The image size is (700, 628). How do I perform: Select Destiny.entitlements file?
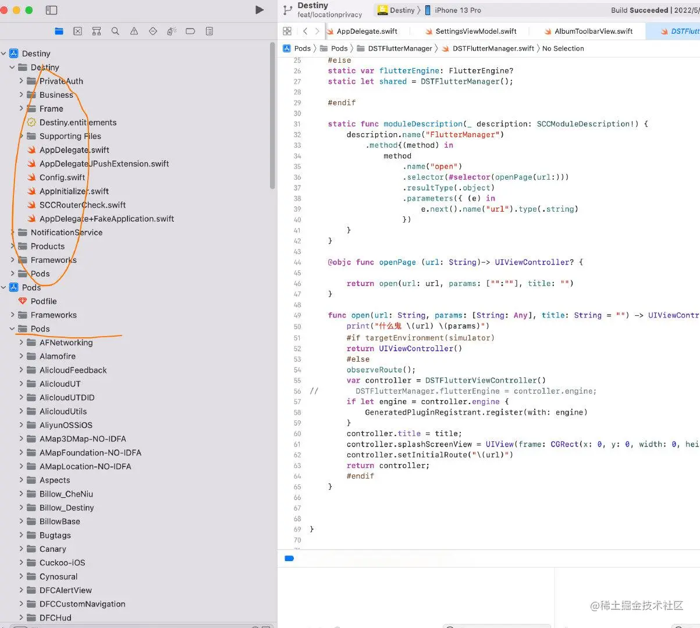pyautogui.click(x=78, y=122)
